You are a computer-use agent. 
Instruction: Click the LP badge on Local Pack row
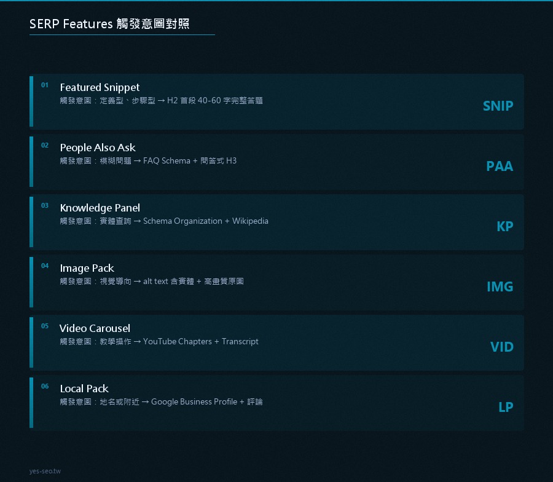(x=506, y=407)
